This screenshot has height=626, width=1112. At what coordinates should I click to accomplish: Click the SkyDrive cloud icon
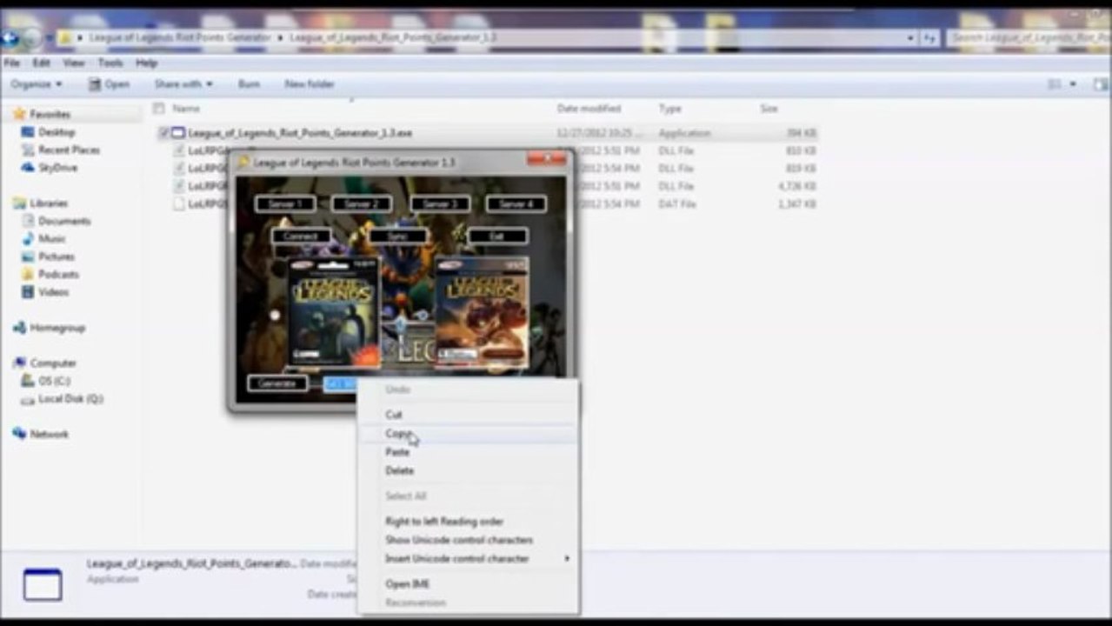pyautogui.click(x=28, y=167)
